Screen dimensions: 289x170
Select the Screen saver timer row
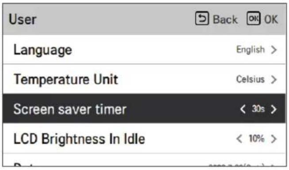[144, 108]
